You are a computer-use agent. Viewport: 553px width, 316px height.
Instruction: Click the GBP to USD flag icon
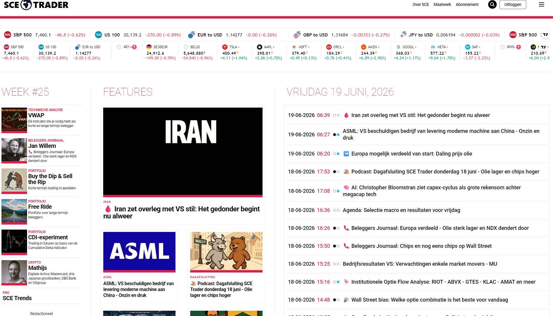297,35
